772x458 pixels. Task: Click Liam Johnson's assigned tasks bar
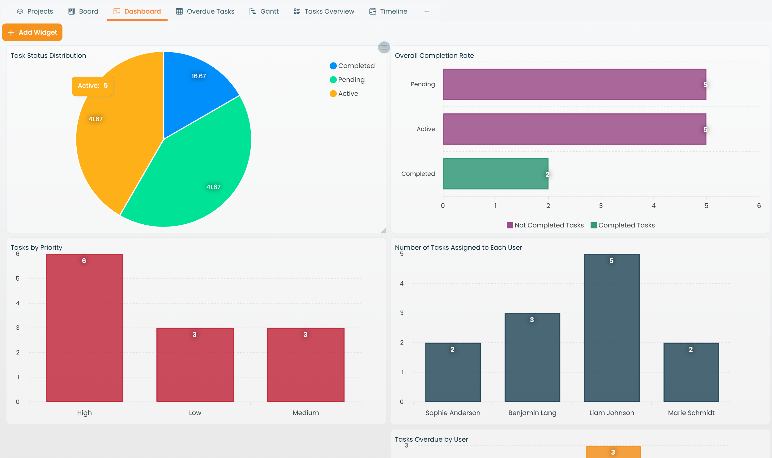pyautogui.click(x=612, y=328)
